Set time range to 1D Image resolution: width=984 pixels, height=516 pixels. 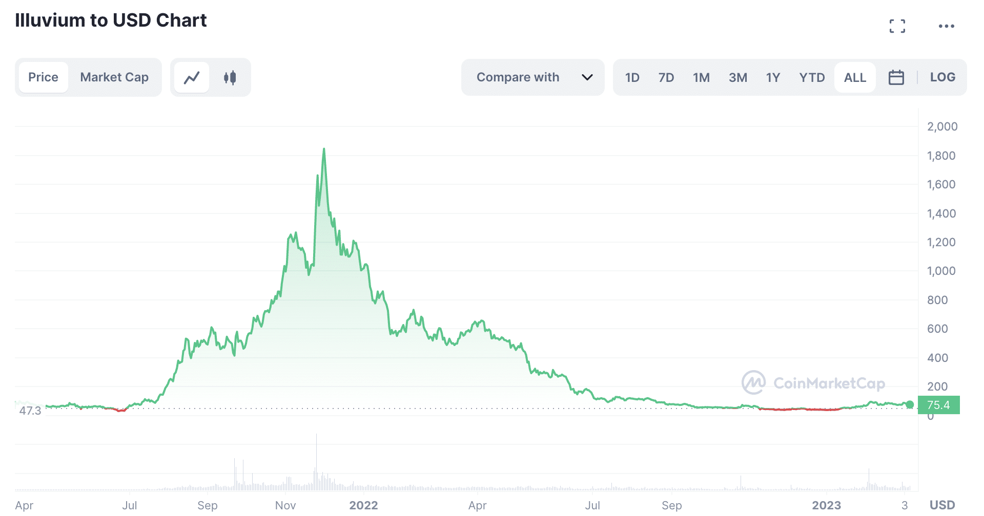(x=632, y=77)
